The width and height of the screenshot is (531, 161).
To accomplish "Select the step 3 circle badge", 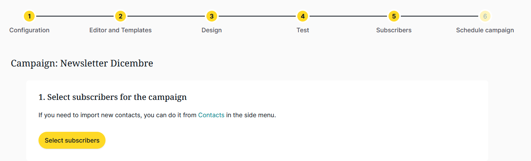I will (x=211, y=16).
